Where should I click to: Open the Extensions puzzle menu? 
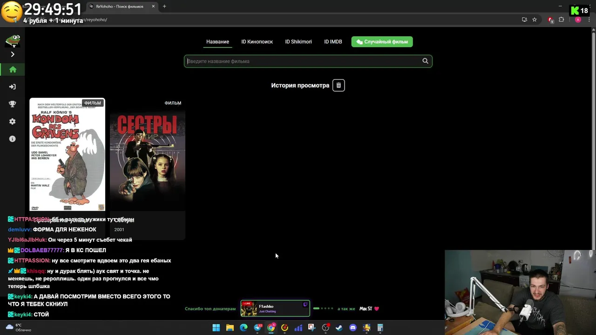tap(561, 20)
